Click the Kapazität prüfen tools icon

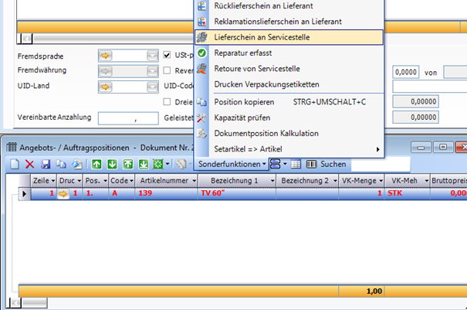[x=201, y=118]
